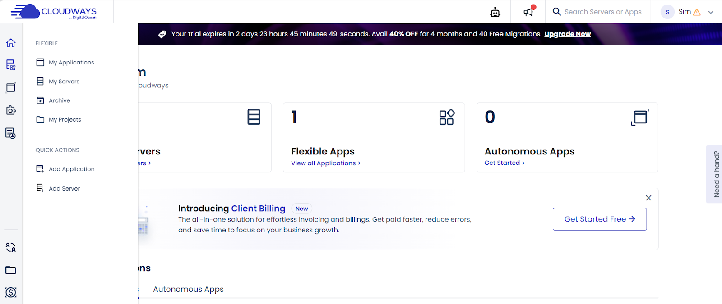This screenshot has height=304, width=722.
Task: Switch to the Autonomous Apps tab
Action: pos(188,289)
